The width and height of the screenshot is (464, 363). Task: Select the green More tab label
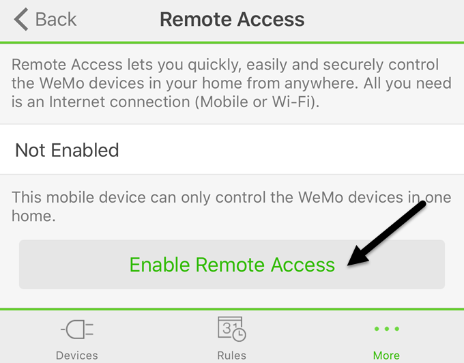coord(386,355)
